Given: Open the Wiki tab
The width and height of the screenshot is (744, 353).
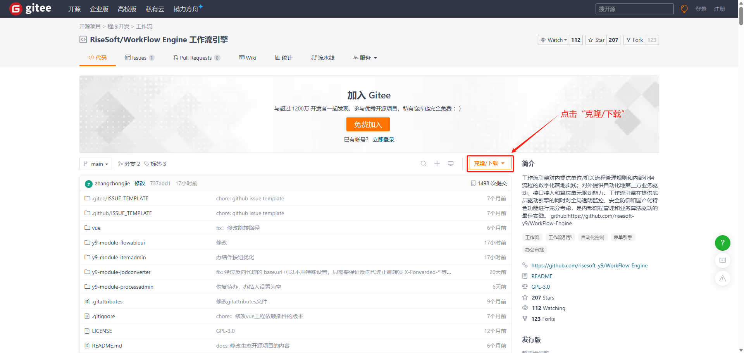Looking at the screenshot, I should 248,58.
